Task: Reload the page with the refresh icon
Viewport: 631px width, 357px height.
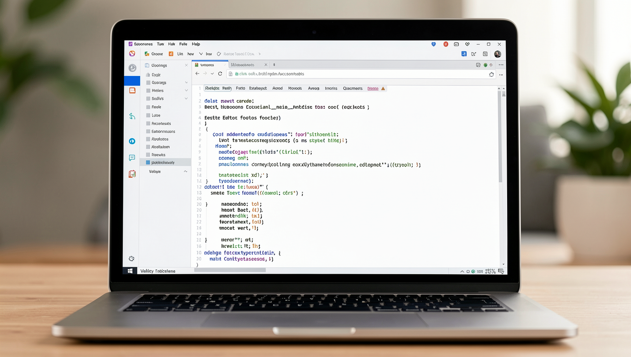Action: [220, 74]
